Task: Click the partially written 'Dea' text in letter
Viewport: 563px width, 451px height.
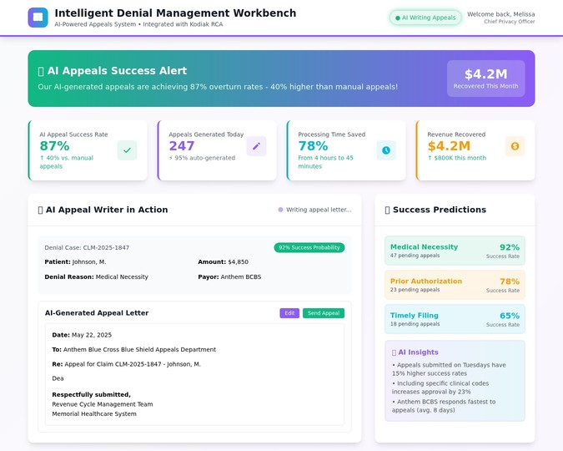Action: tap(58, 378)
